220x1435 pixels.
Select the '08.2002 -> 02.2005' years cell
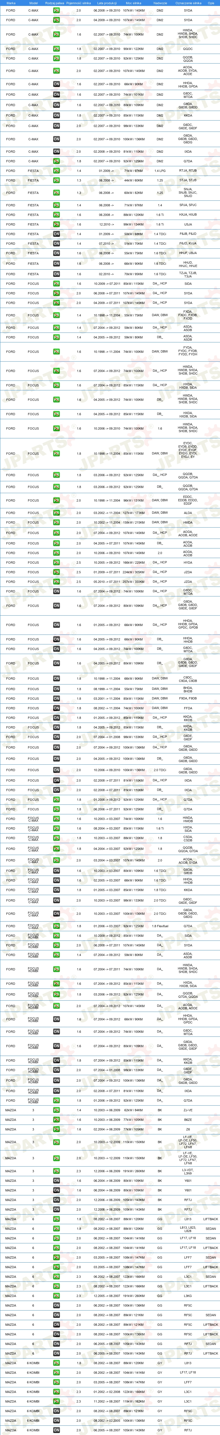pyautogui.click(x=107, y=1421)
